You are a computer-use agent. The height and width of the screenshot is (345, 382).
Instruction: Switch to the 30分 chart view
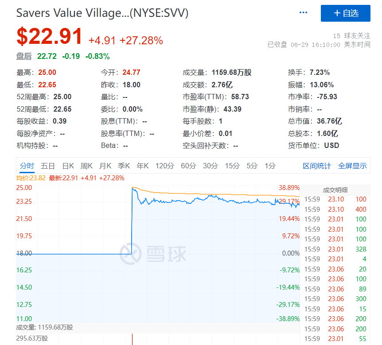point(210,165)
